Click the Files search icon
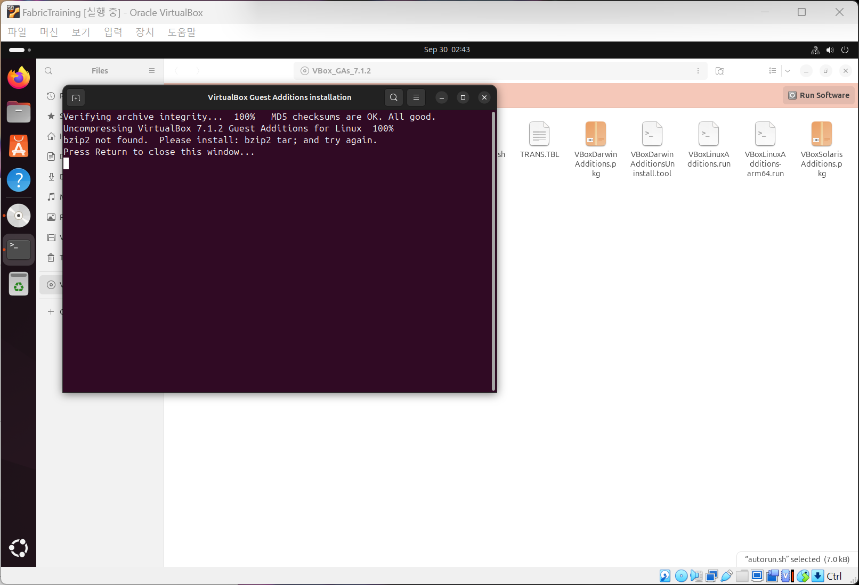 tap(48, 71)
